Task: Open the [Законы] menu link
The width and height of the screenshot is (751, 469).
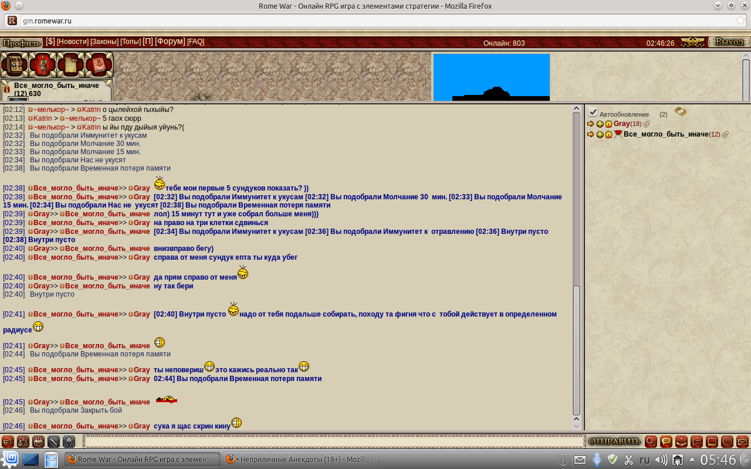Action: tap(104, 42)
